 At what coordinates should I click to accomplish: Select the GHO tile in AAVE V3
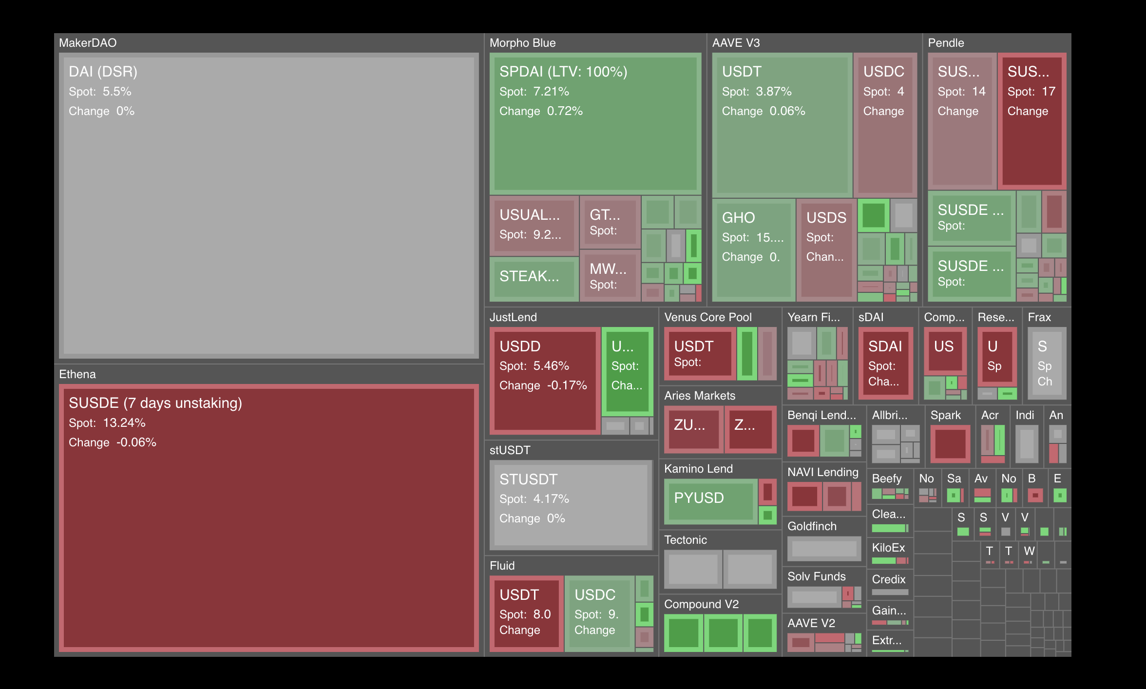(753, 249)
